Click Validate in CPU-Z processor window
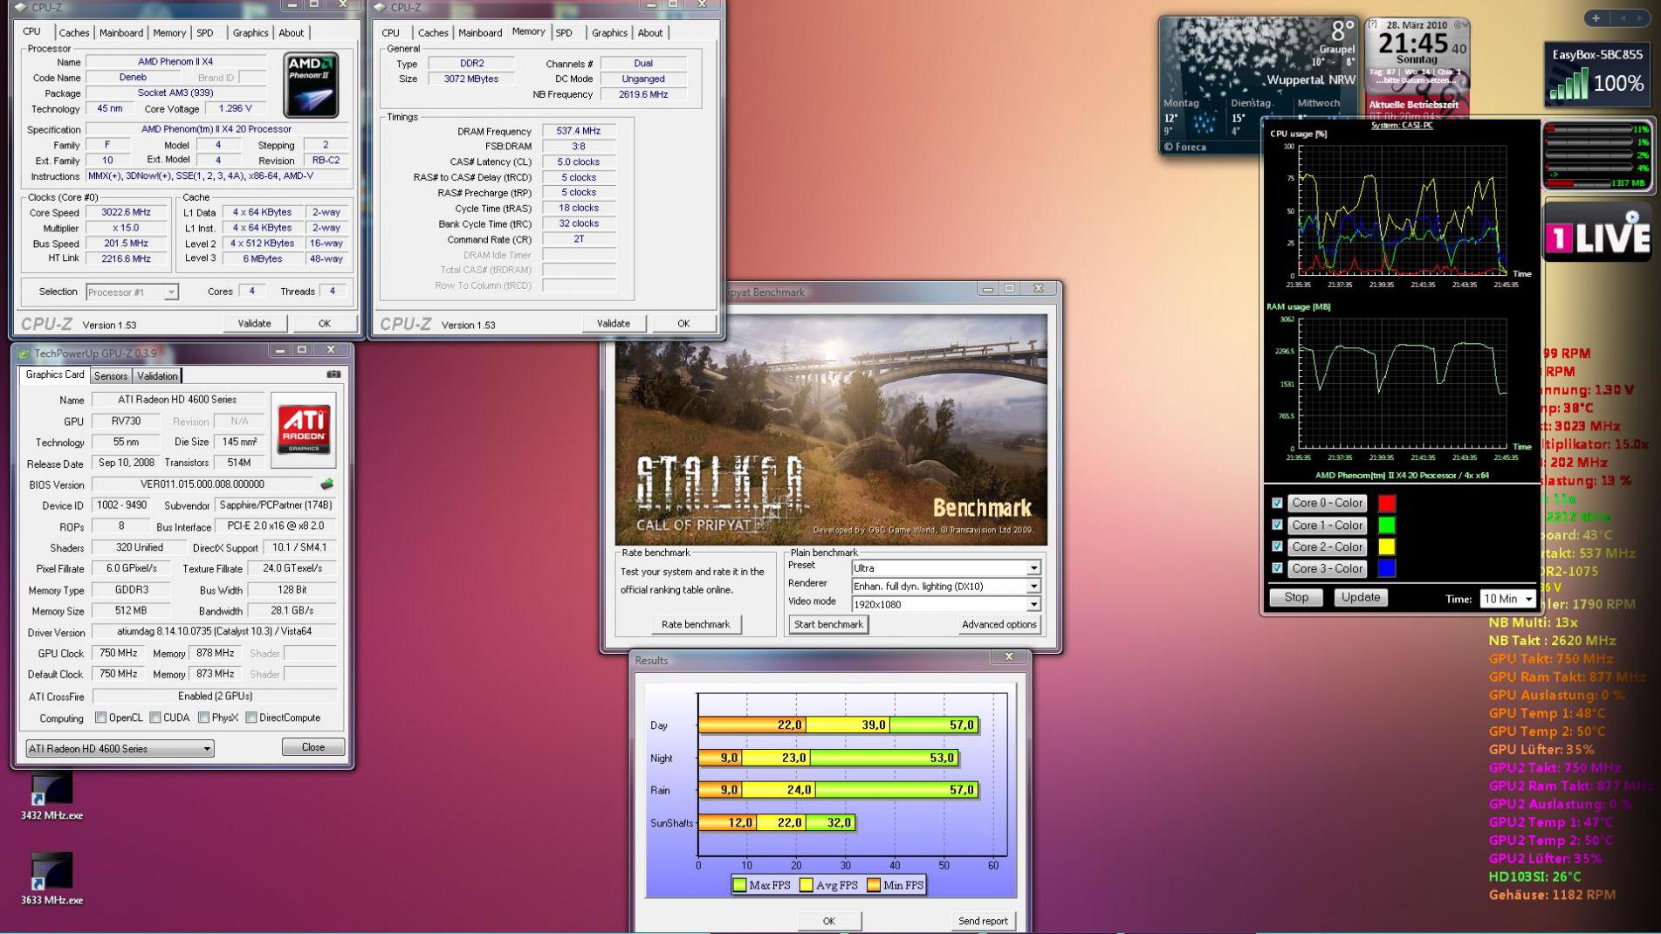Image resolution: width=1661 pixels, height=934 pixels. coord(254,323)
